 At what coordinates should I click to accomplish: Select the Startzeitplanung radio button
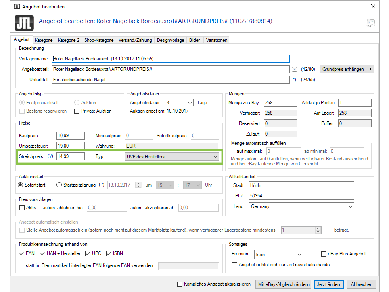tap(59, 185)
